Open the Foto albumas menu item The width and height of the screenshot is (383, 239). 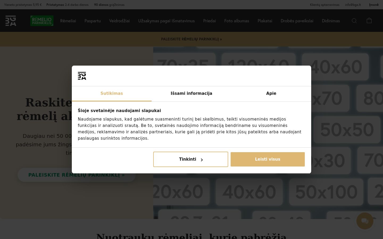(237, 21)
